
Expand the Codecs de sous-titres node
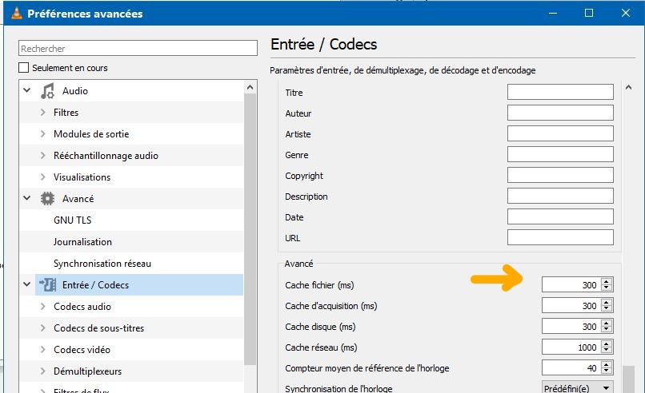[42, 327]
